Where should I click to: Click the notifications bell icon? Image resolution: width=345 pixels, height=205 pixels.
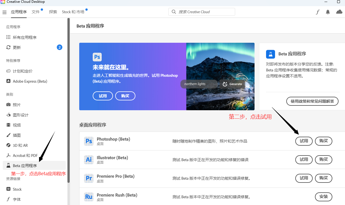tap(328, 12)
